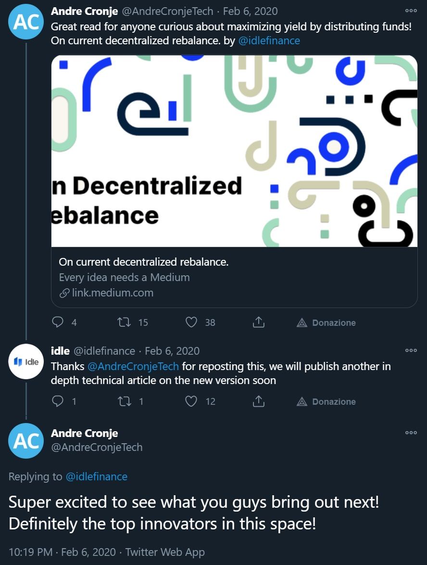Like the idle tweet with 12 likes
This screenshot has height=565, width=427.
click(191, 401)
